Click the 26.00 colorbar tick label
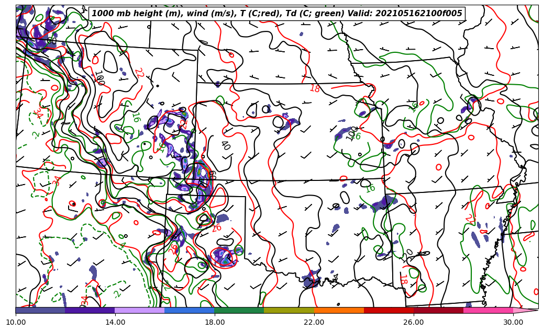543x331 pixels. coord(414,323)
